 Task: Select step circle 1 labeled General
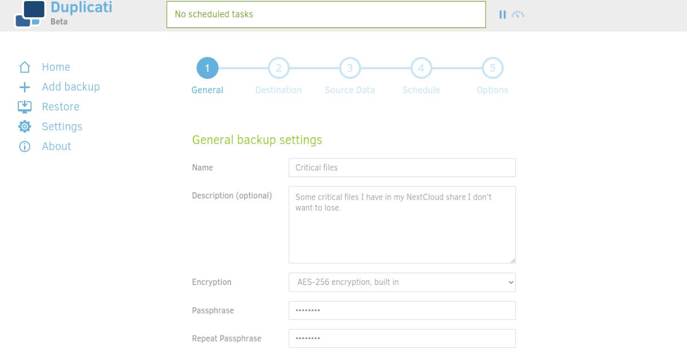207,68
